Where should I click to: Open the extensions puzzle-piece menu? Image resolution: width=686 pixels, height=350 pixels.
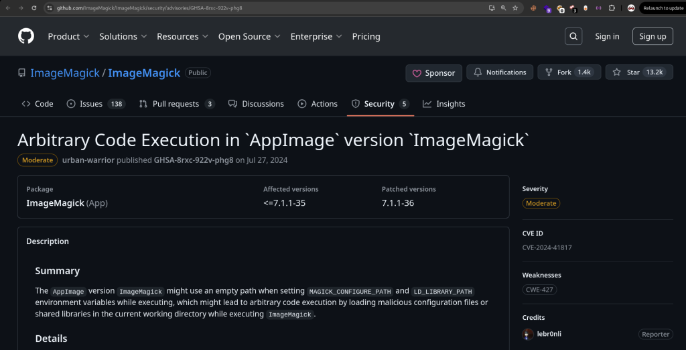click(612, 8)
